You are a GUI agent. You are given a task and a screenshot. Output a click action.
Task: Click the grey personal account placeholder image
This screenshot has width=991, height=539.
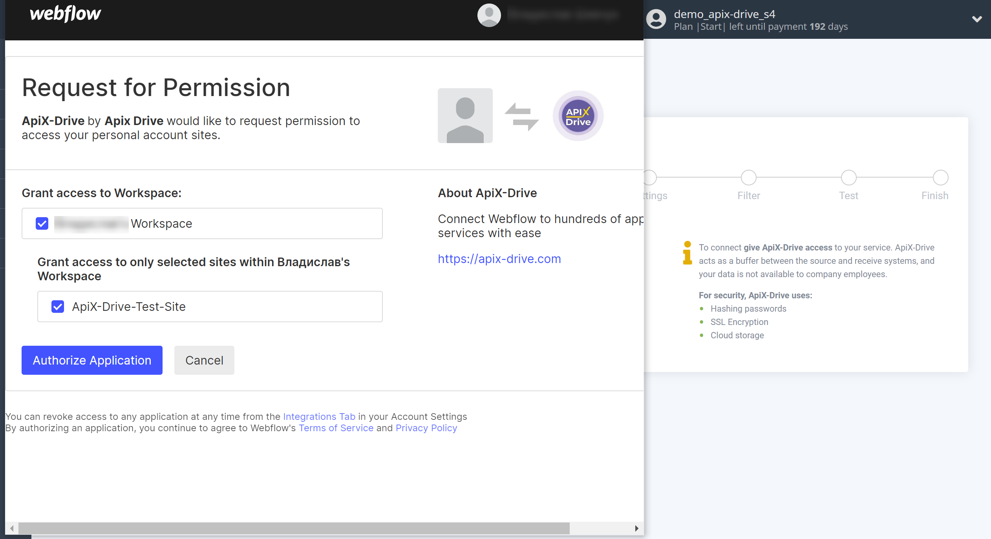pos(465,116)
